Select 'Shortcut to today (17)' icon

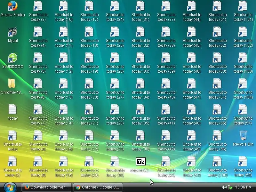click(x=90, y=11)
